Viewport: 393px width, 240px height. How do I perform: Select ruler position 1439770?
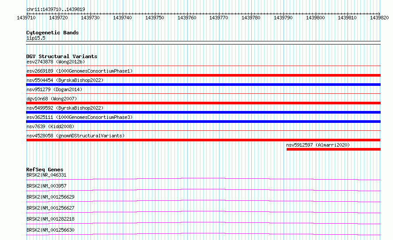(x=219, y=18)
